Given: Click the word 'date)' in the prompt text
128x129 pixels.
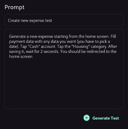Looking at the screenshot, I should tap(14, 46).
